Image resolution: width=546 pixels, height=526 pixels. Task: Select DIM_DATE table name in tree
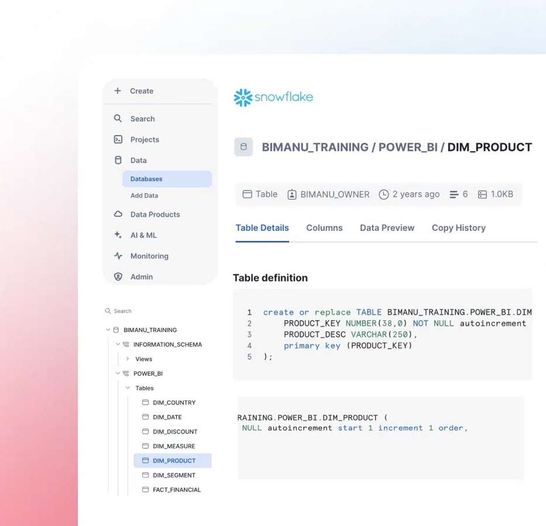tap(167, 417)
